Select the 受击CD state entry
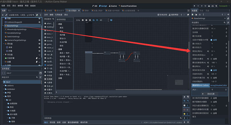Viewport: 231px width, 125px height. pos(63,38)
